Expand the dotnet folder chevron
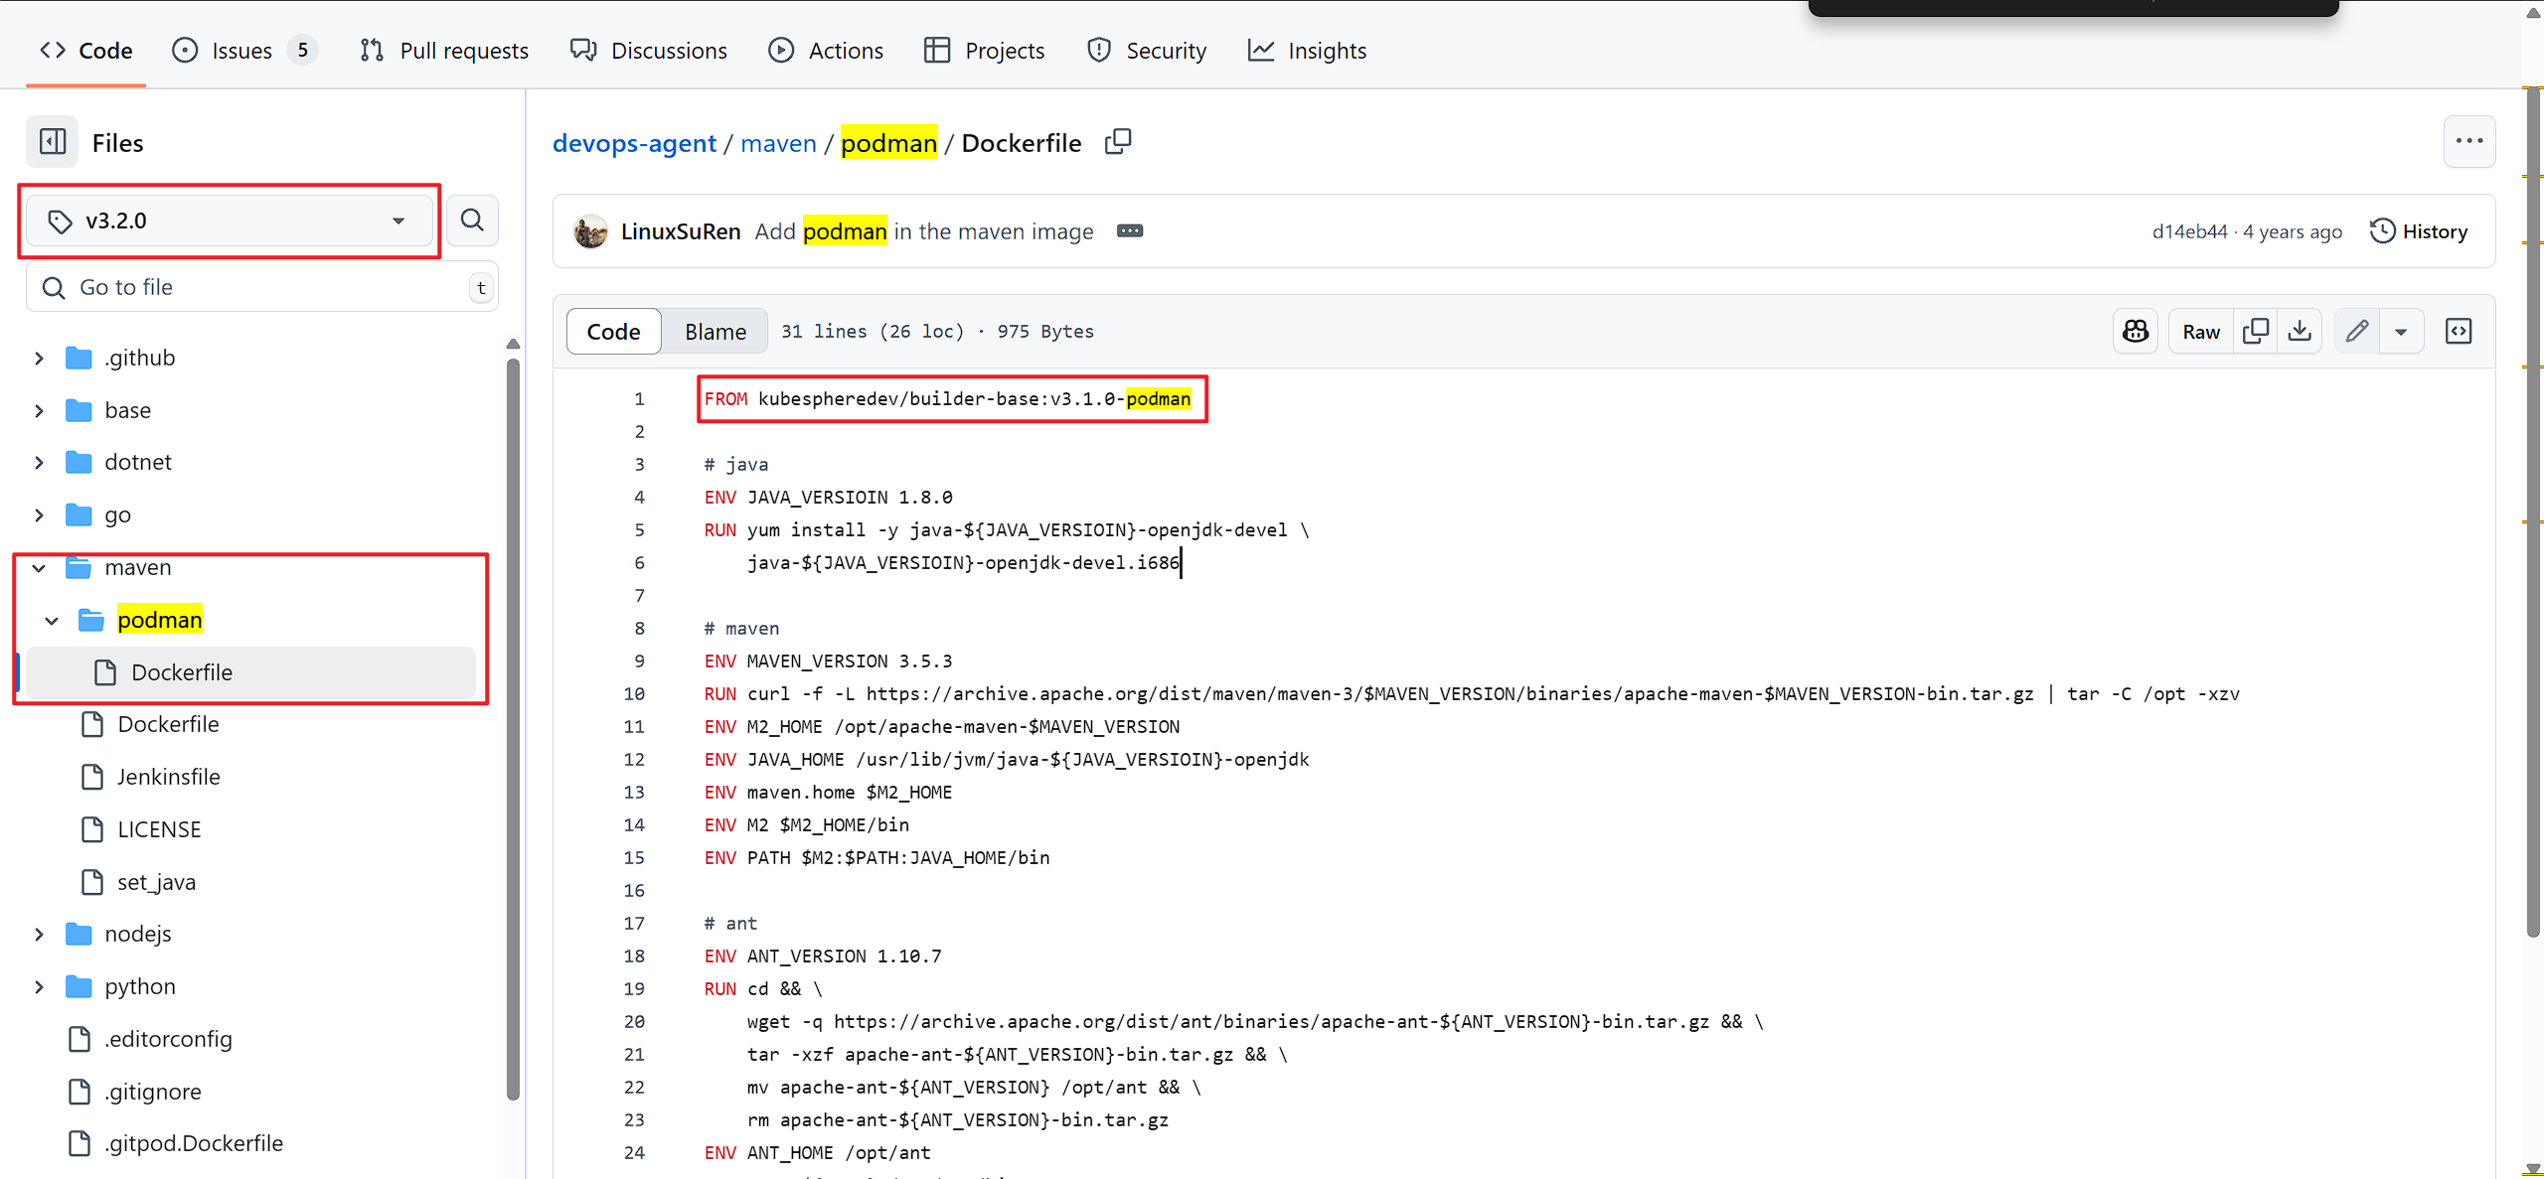The height and width of the screenshot is (1179, 2544). (x=39, y=463)
